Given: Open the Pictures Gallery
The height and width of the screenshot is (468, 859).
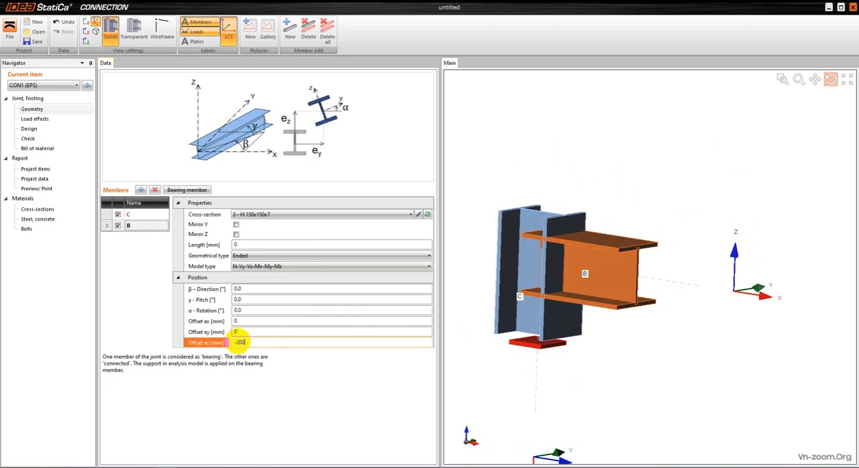Looking at the screenshot, I should (268, 30).
